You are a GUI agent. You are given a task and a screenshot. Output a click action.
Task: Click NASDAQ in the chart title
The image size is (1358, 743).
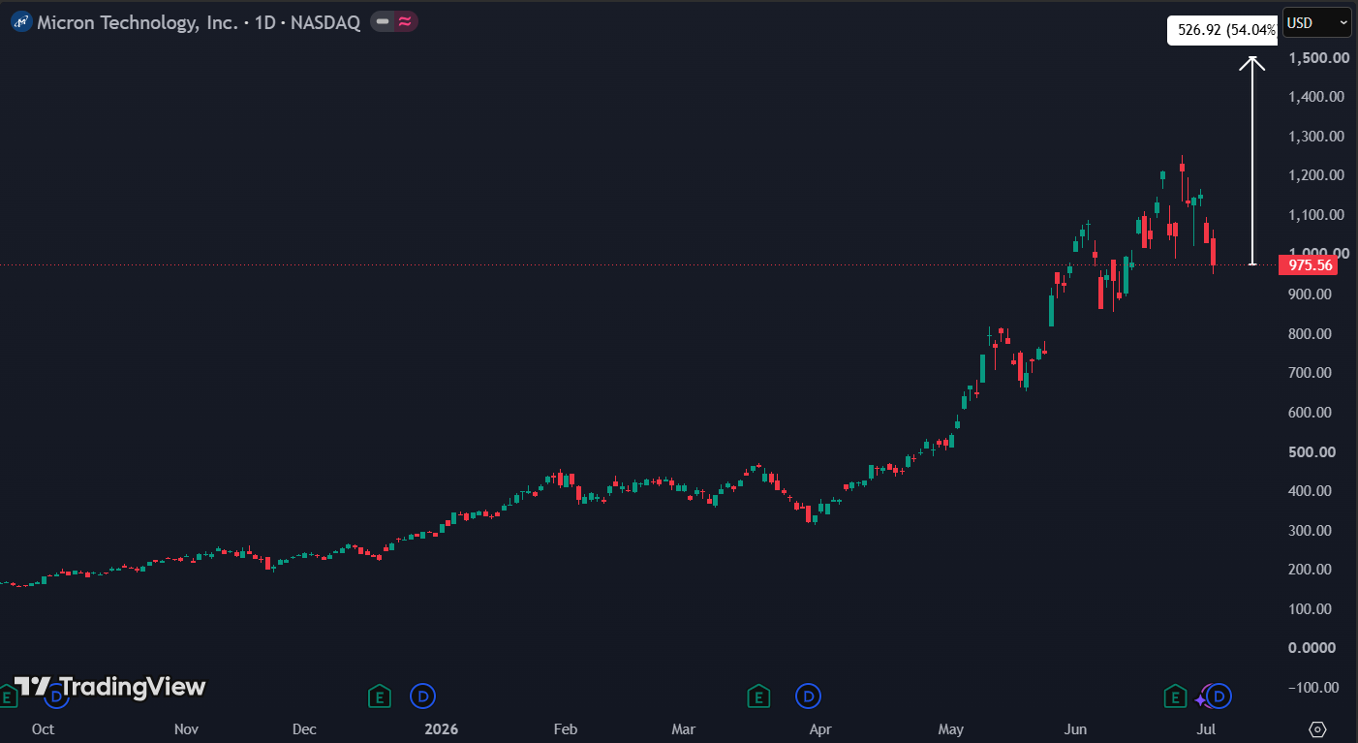coord(325,22)
